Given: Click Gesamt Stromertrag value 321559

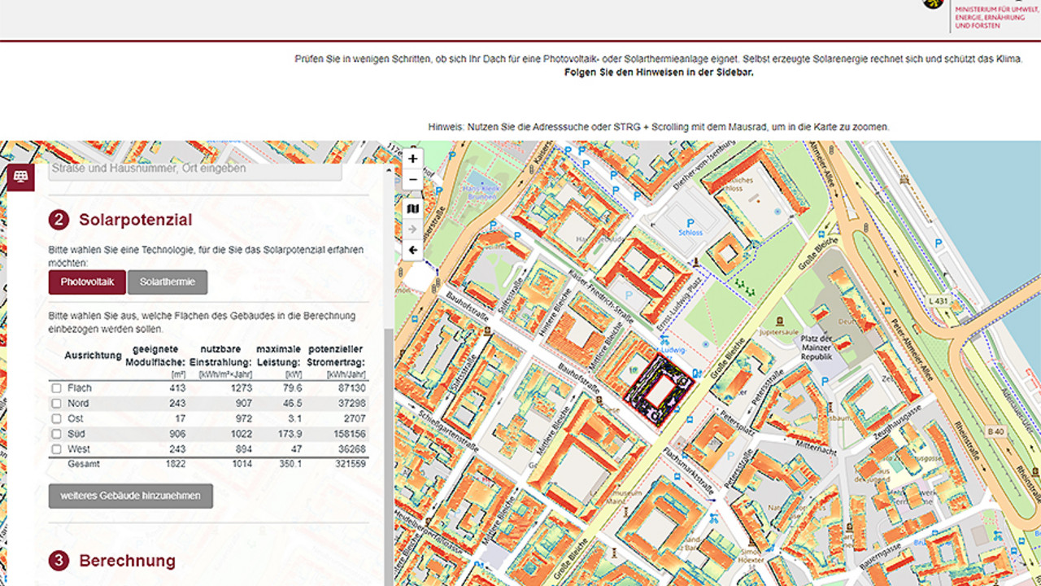Looking at the screenshot, I should tap(349, 464).
